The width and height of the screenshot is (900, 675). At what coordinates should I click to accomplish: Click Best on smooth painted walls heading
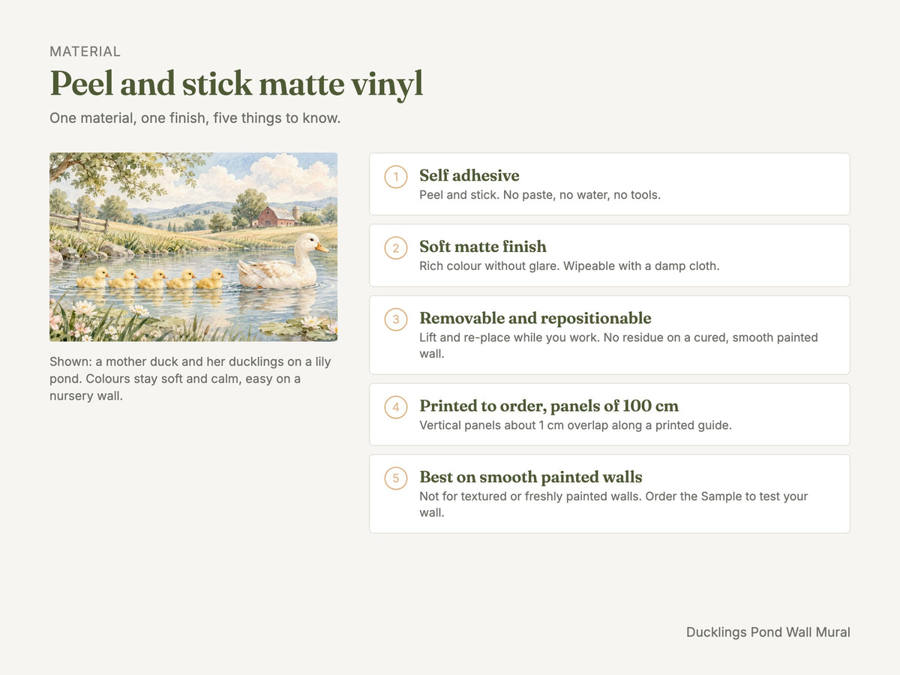[531, 477]
